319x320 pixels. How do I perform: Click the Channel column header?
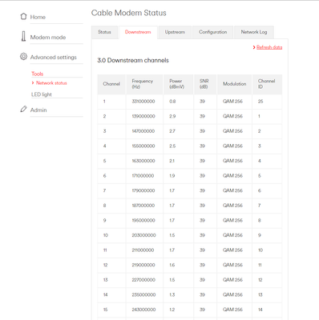pos(111,84)
